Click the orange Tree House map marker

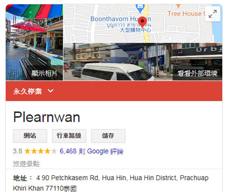(178, 6)
